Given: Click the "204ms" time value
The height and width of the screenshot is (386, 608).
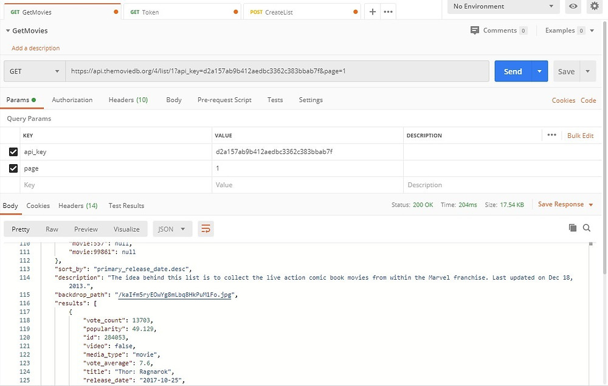Looking at the screenshot, I should coord(468,205).
